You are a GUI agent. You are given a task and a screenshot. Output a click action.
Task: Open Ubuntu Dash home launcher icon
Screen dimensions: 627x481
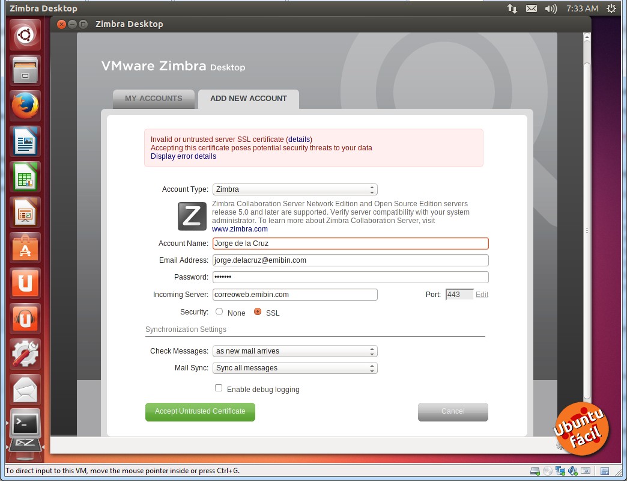(x=25, y=35)
